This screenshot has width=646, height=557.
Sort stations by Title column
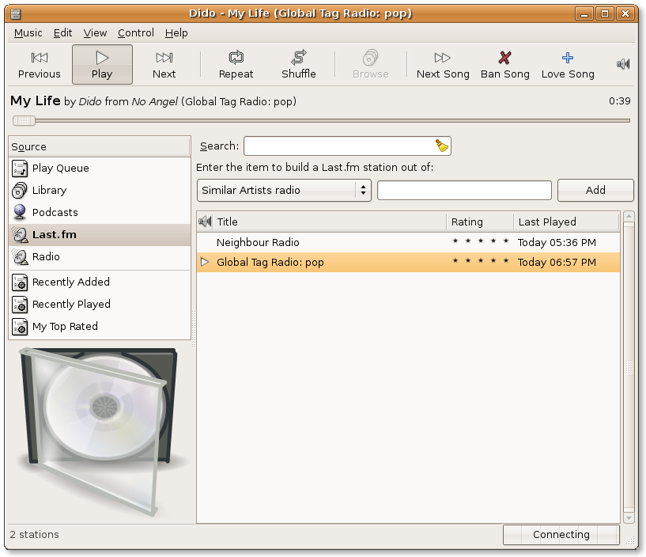(x=329, y=222)
